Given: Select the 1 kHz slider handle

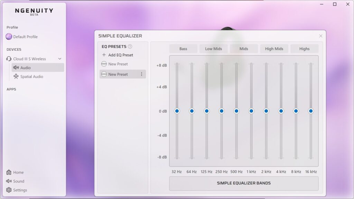Looking at the screenshot, I should (x=251, y=111).
